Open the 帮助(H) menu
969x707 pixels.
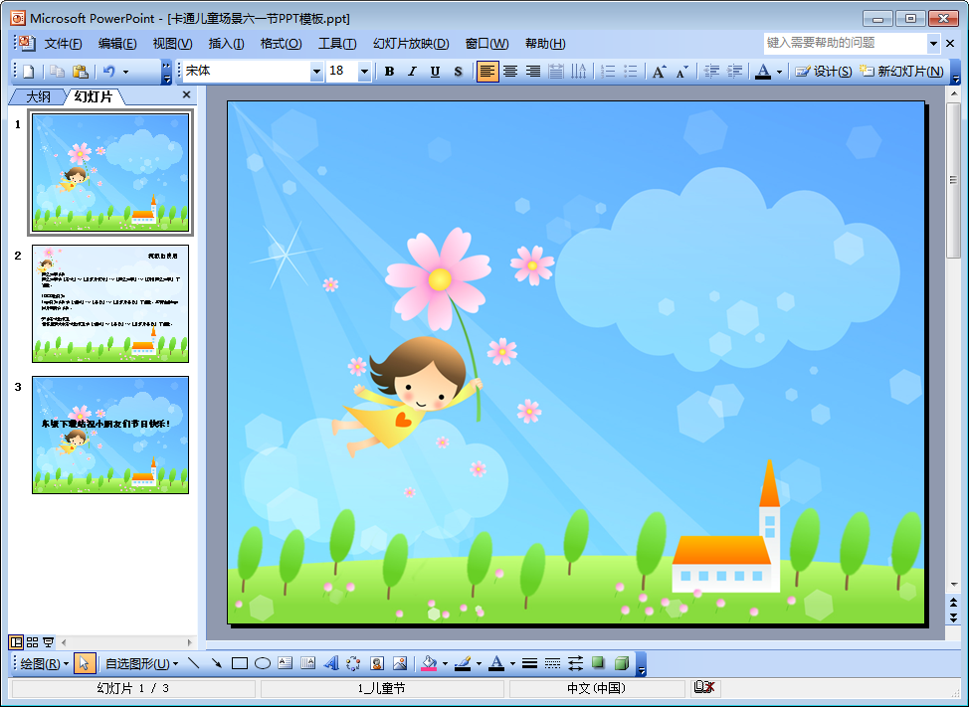coord(545,43)
